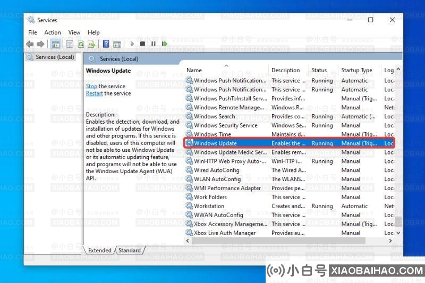425x283 pixels.
Task: Open the Action menu
Action: click(x=53, y=32)
